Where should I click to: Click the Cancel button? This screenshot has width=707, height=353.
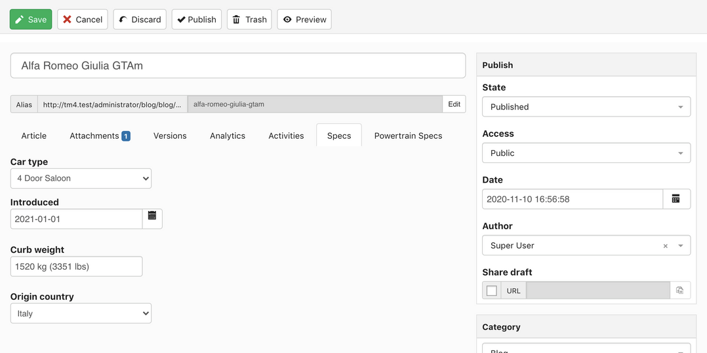pyautogui.click(x=83, y=20)
